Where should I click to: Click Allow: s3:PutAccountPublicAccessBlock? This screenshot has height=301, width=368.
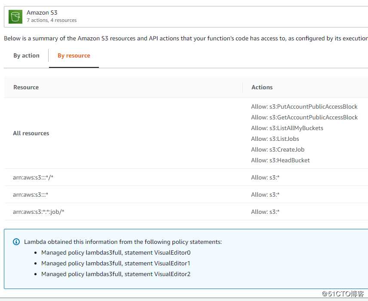pyautogui.click(x=304, y=106)
